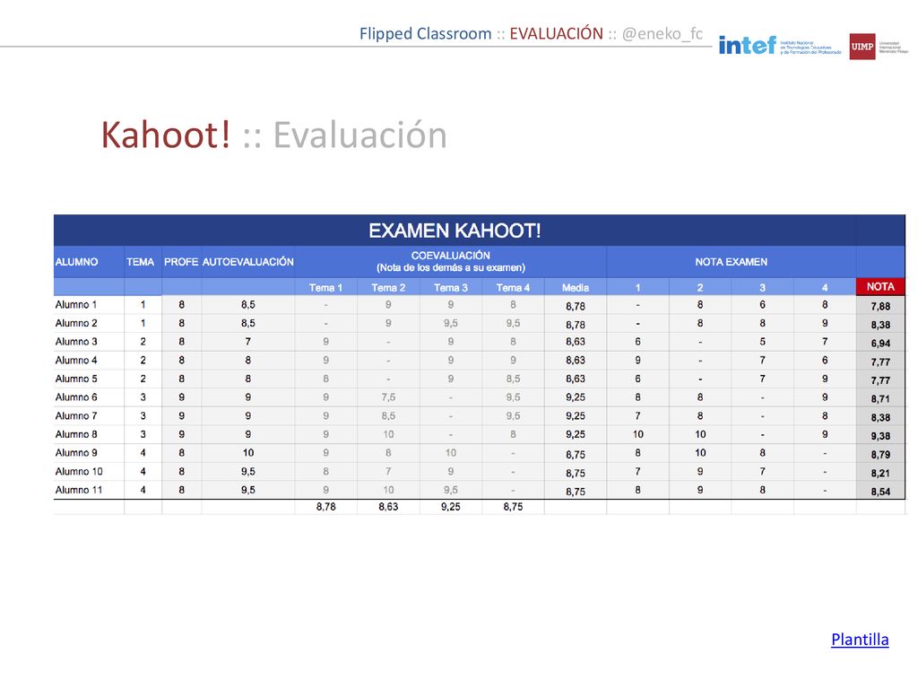Click the TEMA column header

tap(141, 262)
